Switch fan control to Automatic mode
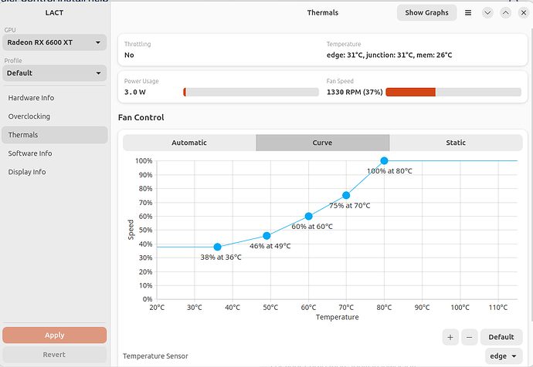Image resolution: width=533 pixels, height=367 pixels. tap(189, 143)
